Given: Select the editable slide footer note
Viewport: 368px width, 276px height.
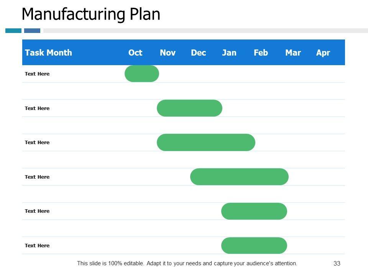Looking at the screenshot, I should coord(187,263).
